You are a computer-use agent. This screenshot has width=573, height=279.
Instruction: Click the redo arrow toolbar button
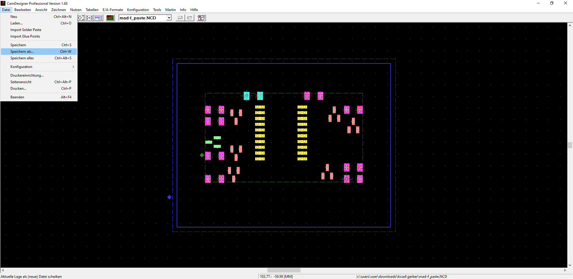[x=190, y=18]
